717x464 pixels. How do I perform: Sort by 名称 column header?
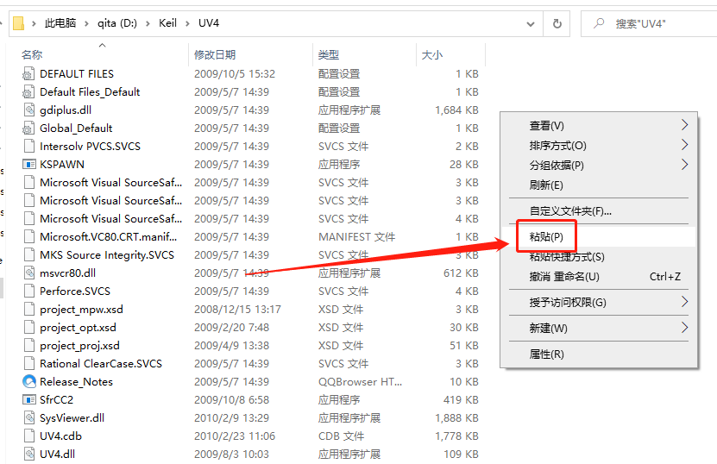click(x=32, y=55)
